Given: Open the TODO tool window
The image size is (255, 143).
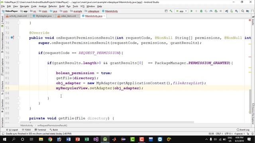Looking at the screenshot, I should 26,130.
